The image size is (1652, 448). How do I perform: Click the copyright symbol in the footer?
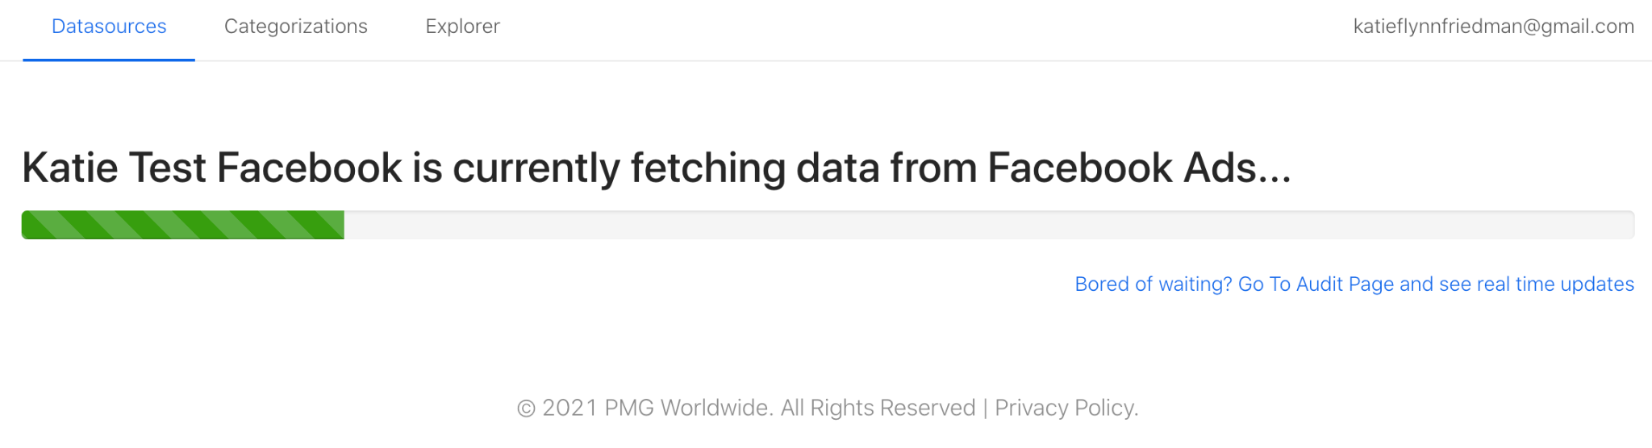click(526, 409)
